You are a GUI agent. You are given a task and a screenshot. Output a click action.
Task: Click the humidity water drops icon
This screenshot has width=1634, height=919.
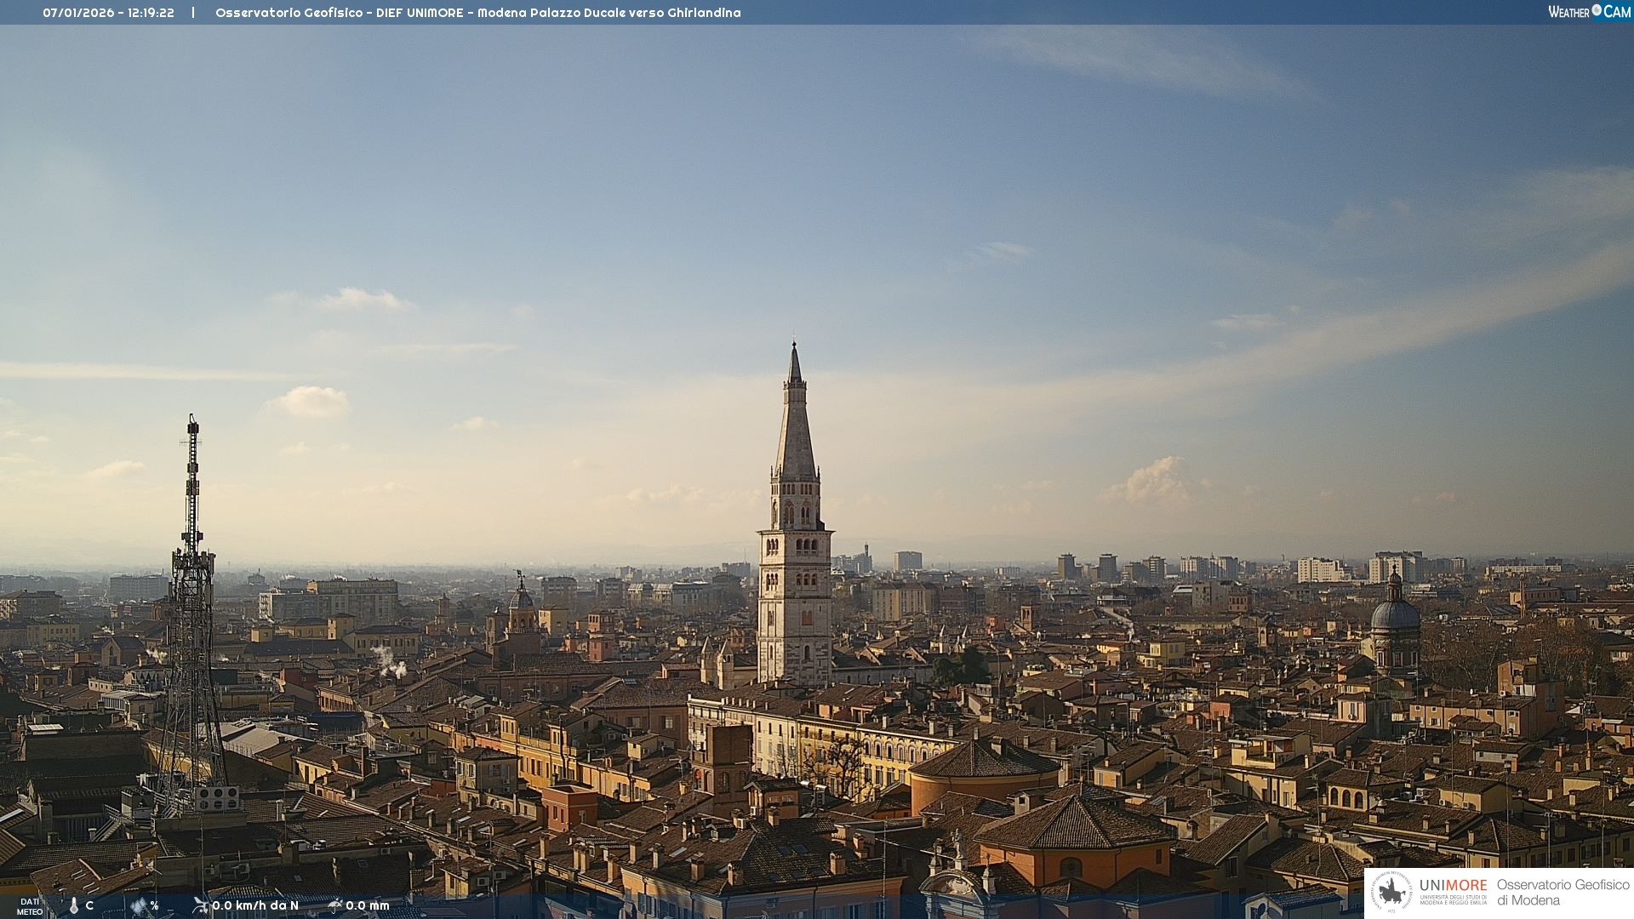[x=139, y=905]
